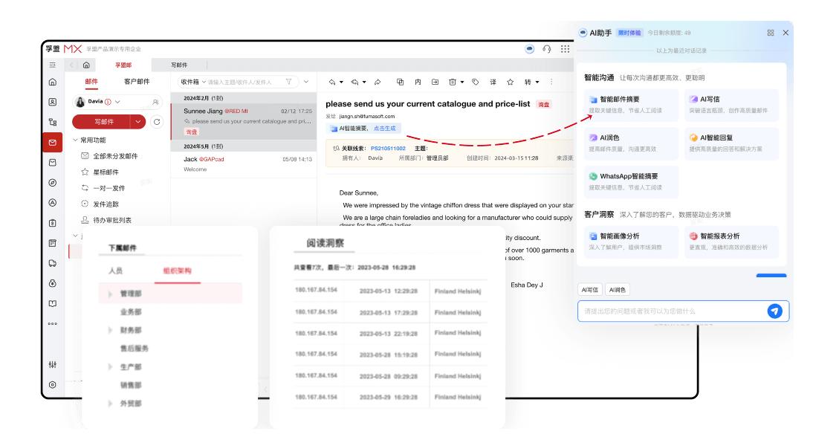The height and width of the screenshot is (440, 813).
Task: Click the 点击生成 link for AI summary
Action: 384,129
